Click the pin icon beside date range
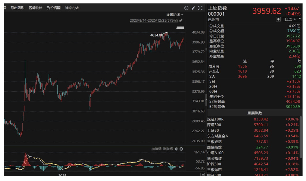This screenshot has width=306, height=181. coord(181,20)
